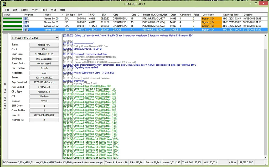The height and width of the screenshot is (167, 269).
Task: Click the Today: 73,343 status bar entry
Action: tap(153, 162)
